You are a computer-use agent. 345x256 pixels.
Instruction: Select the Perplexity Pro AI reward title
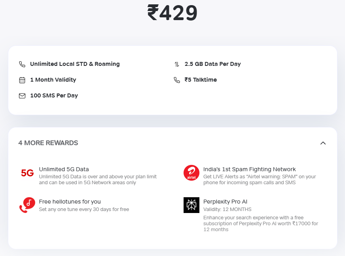pos(226,201)
